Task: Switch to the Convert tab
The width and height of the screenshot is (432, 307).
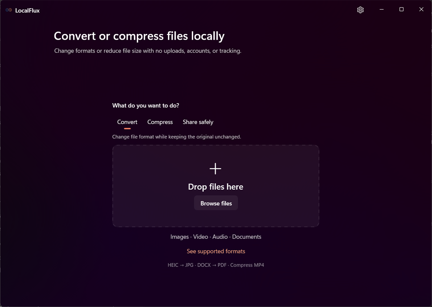Action: coord(127,122)
